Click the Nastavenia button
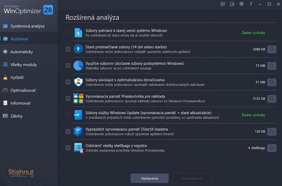Image resolution: width=282 pixels, height=186 pixels. click(150, 178)
